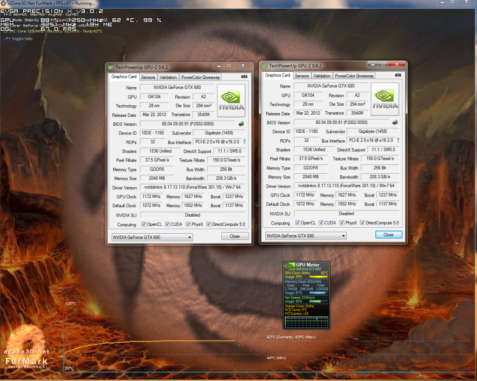
Task: Toggle CUDA checkbox in left GPU-Z window
Action: click(x=167, y=224)
